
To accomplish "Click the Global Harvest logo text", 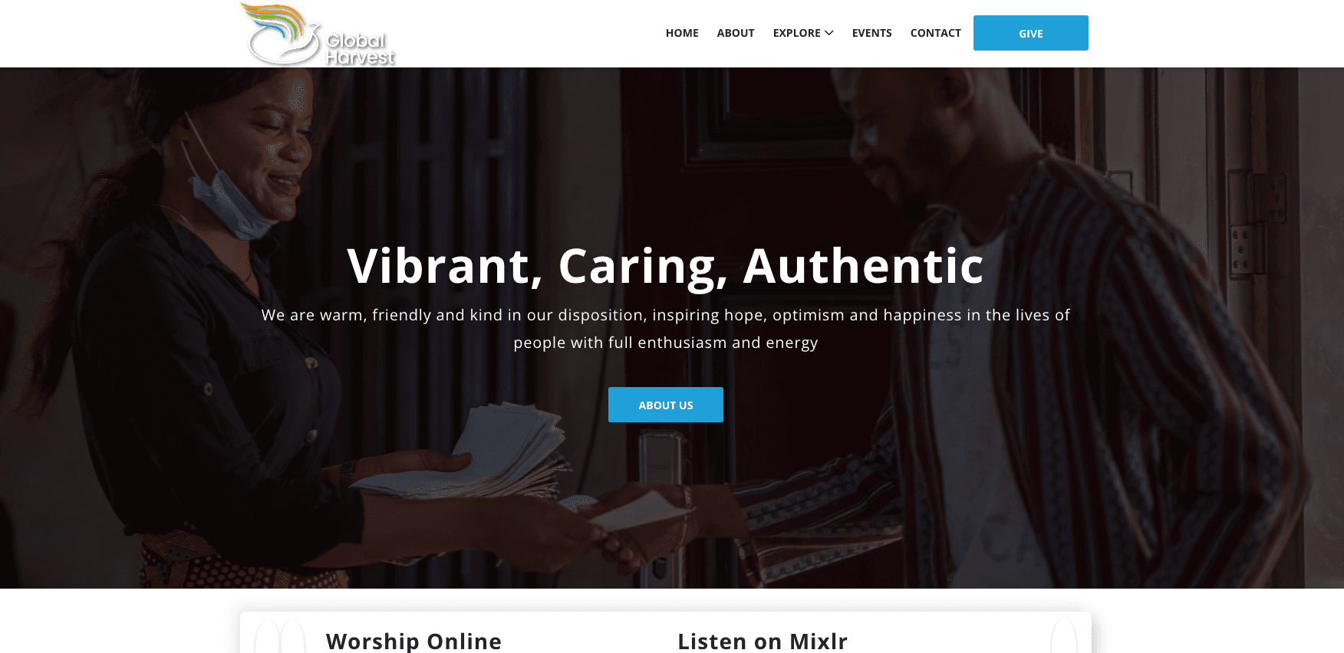I will click(x=360, y=49).
